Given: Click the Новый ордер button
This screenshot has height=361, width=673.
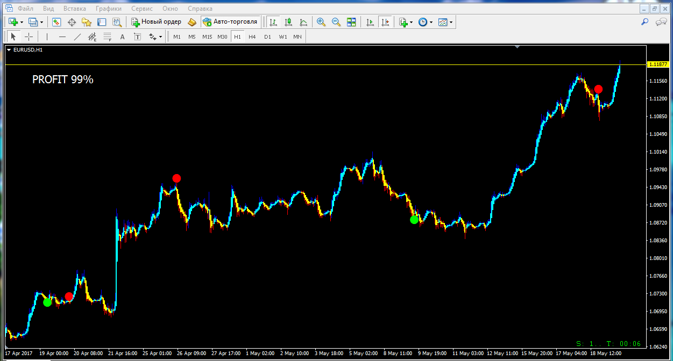Looking at the screenshot, I should click(x=156, y=22).
